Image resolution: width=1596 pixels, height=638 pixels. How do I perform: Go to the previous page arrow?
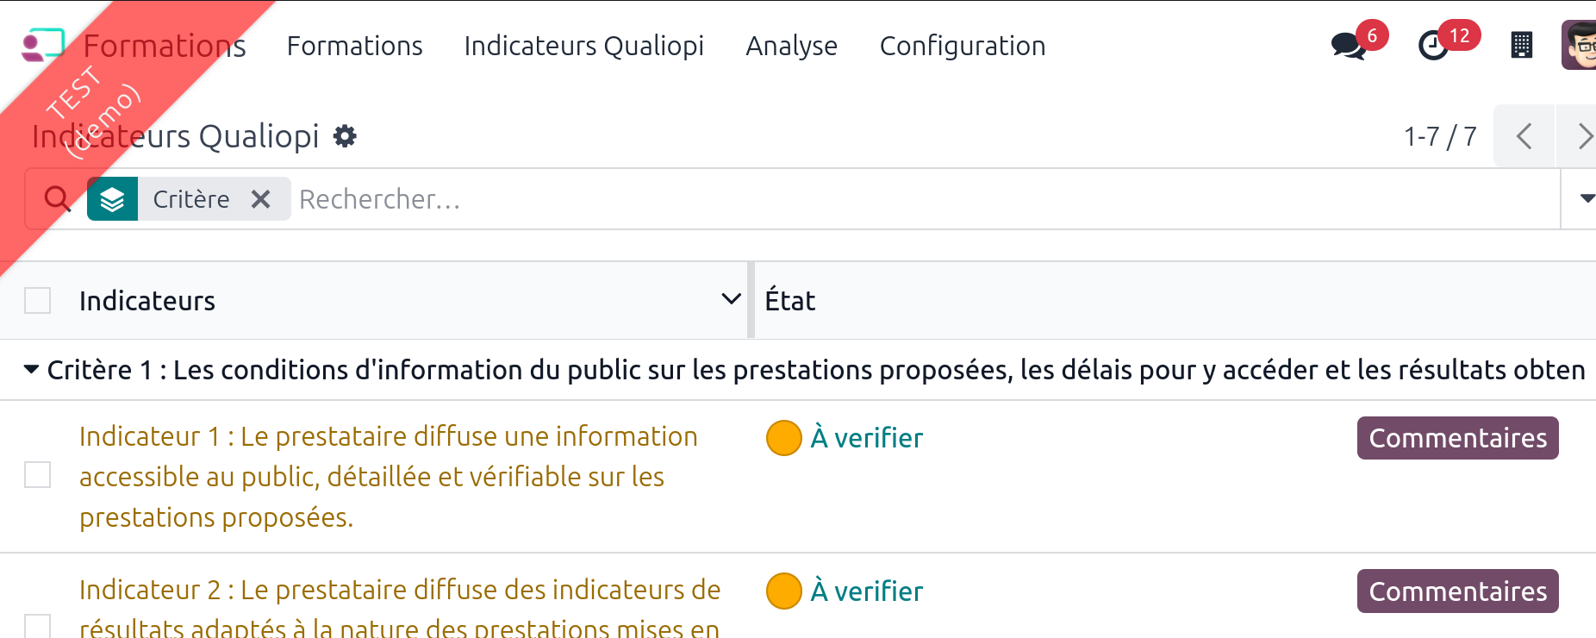[1524, 136]
